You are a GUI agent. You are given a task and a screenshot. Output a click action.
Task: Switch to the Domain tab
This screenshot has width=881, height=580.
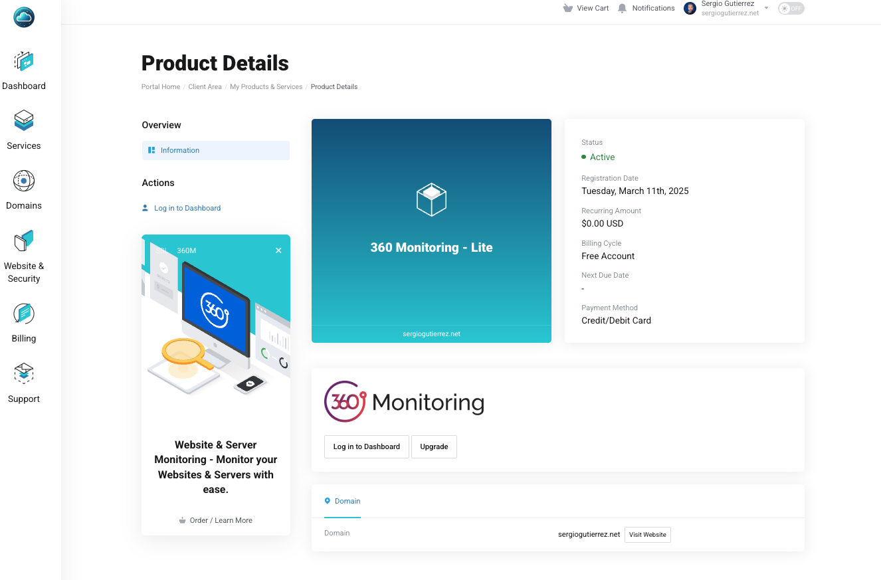pos(342,502)
